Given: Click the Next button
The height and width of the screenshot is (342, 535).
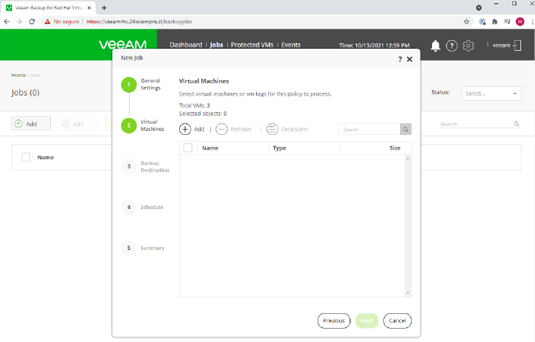Looking at the screenshot, I should click(x=366, y=321).
